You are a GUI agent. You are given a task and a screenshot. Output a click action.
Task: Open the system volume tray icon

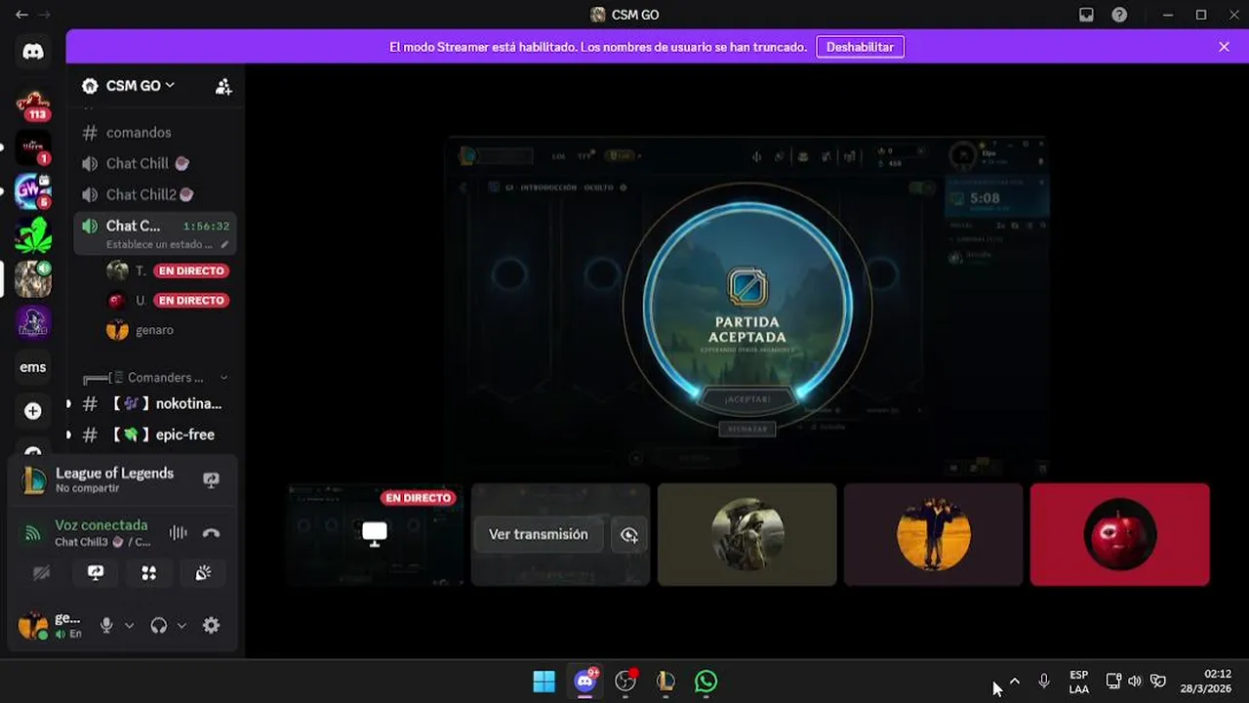1135,682
